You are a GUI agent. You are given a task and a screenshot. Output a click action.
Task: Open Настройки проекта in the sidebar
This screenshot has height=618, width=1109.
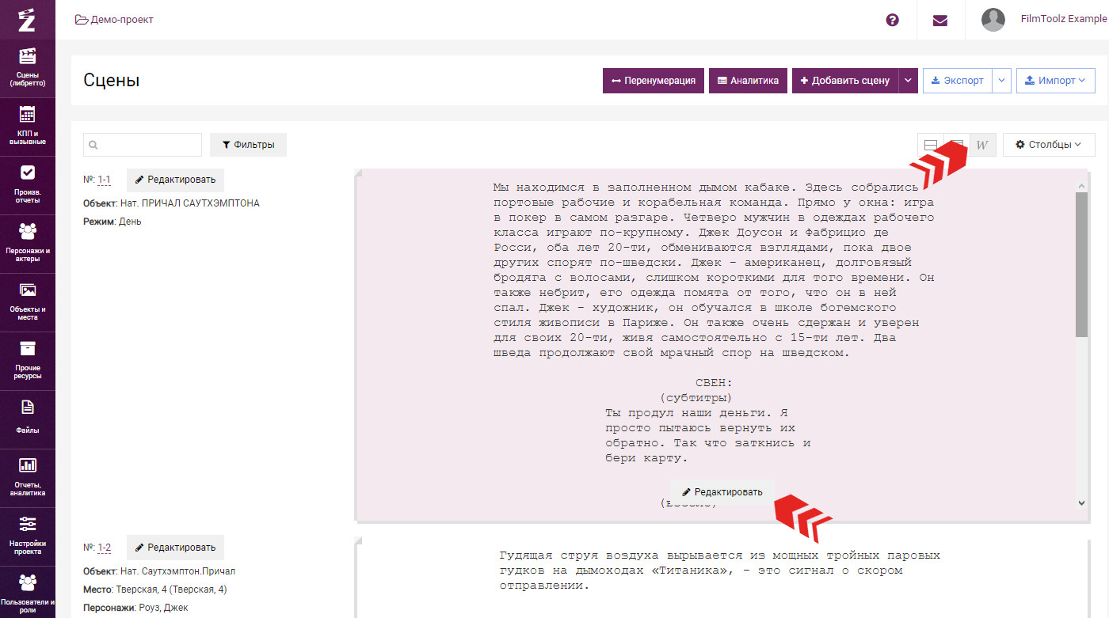pyautogui.click(x=28, y=536)
